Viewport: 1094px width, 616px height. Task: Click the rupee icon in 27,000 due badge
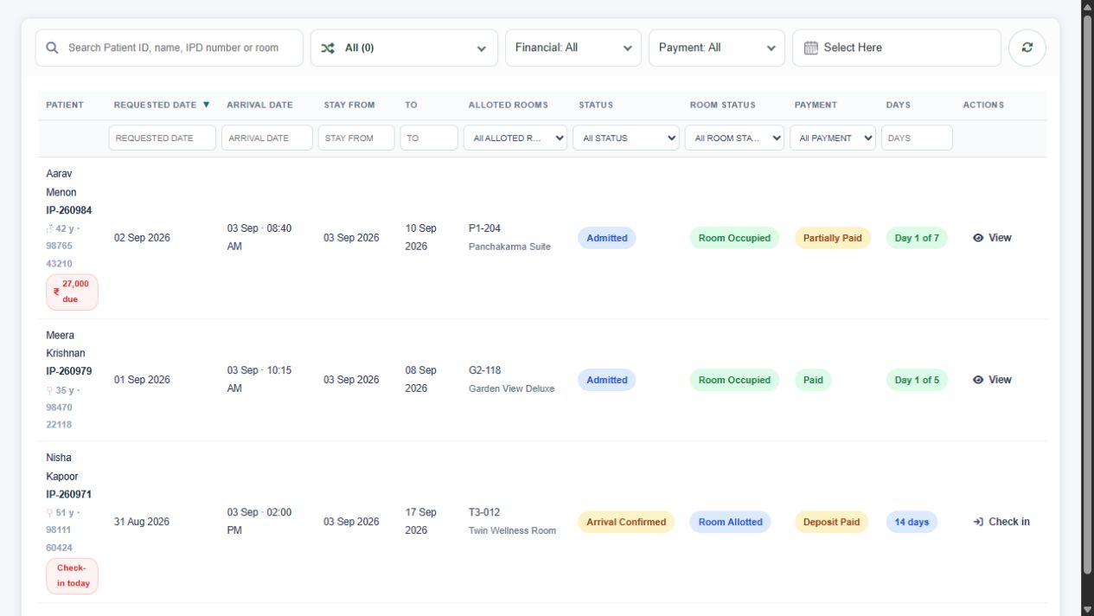pyautogui.click(x=56, y=292)
